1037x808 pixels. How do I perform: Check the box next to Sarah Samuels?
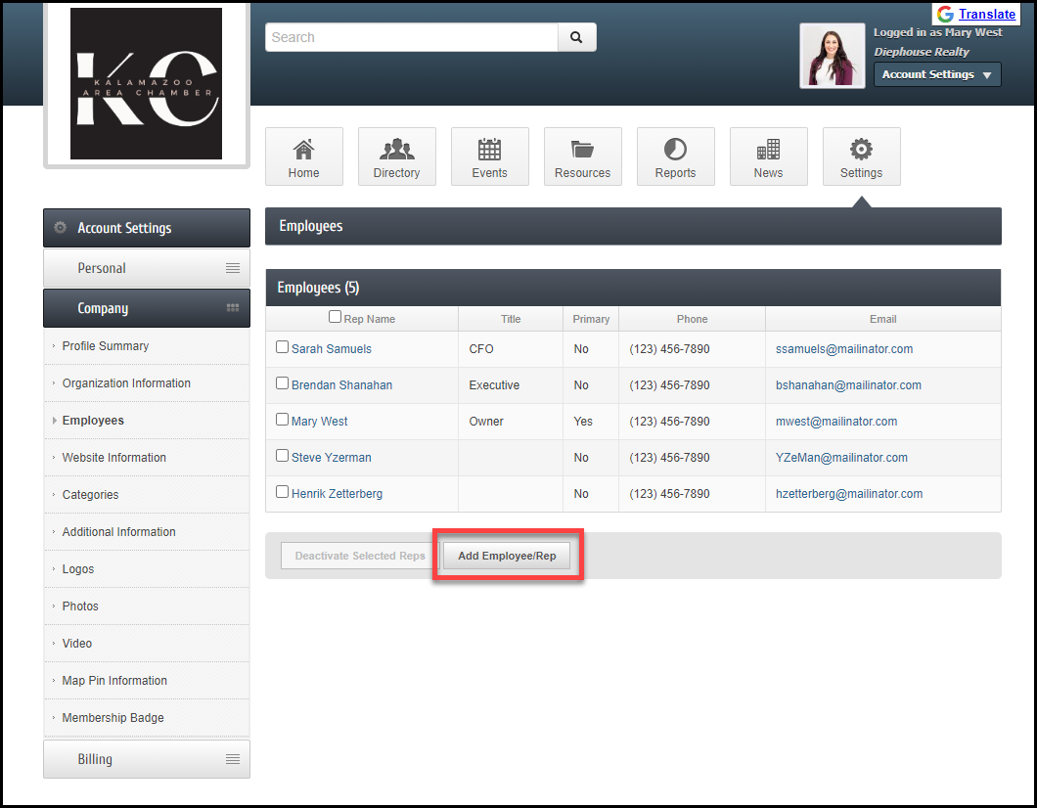coord(283,347)
